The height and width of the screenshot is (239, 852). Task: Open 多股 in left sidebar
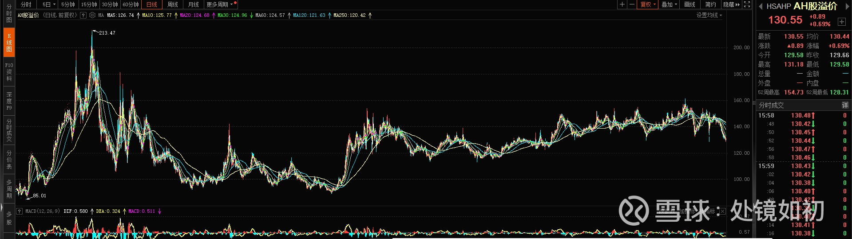point(9,218)
